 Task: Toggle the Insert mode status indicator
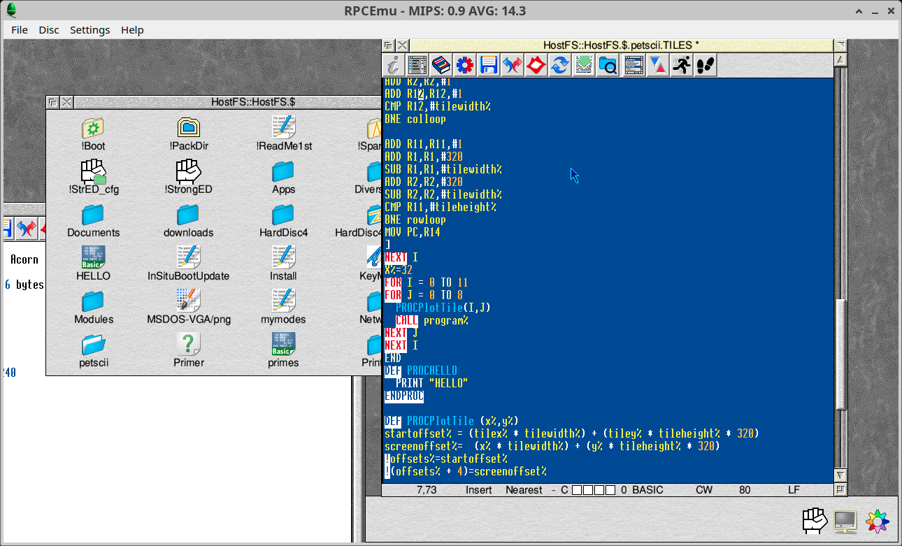pos(479,490)
